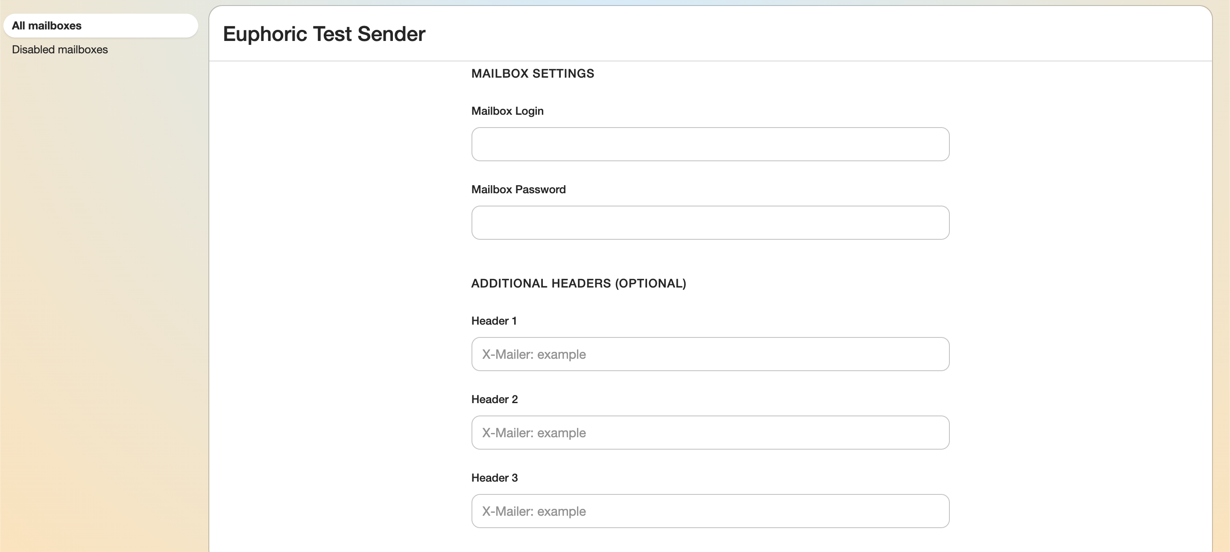Click the Header 2 label text
The height and width of the screenshot is (552, 1230).
click(494, 399)
